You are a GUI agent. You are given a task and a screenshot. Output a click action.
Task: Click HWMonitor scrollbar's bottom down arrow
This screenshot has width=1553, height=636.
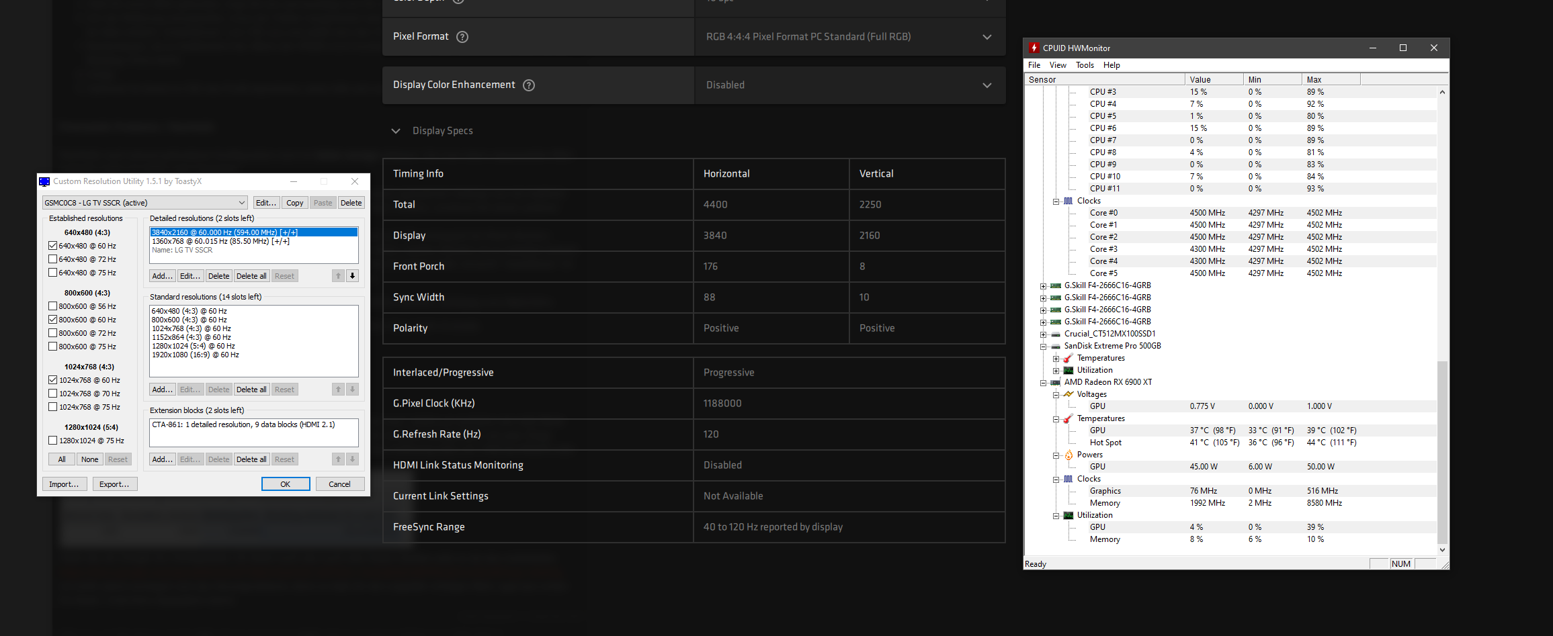pyautogui.click(x=1442, y=549)
